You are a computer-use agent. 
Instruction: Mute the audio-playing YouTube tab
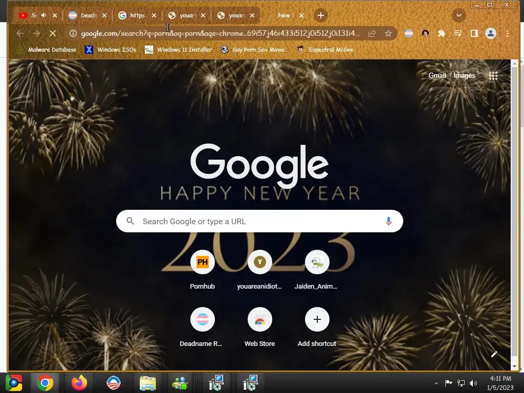coord(44,15)
